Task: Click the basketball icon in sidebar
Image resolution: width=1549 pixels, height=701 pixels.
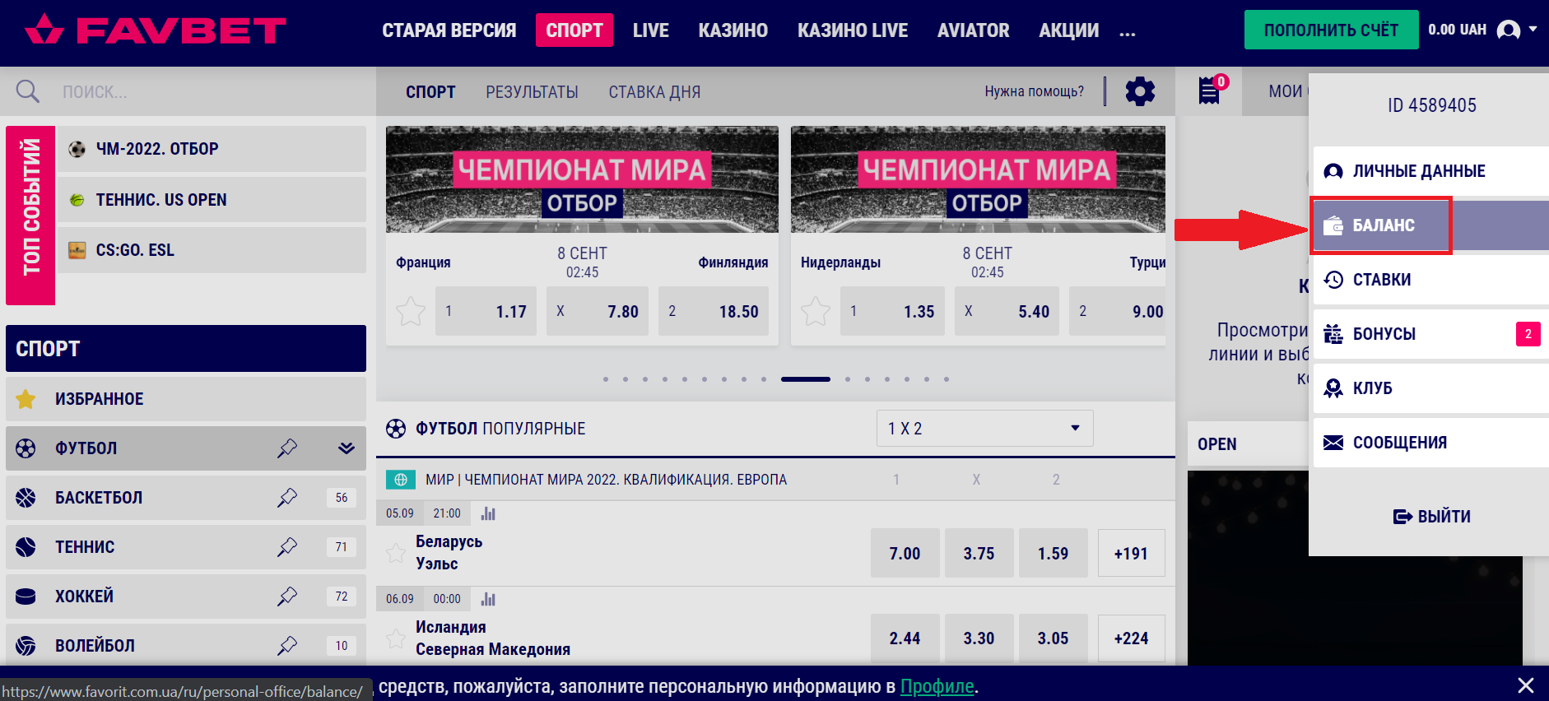Action: (26, 498)
